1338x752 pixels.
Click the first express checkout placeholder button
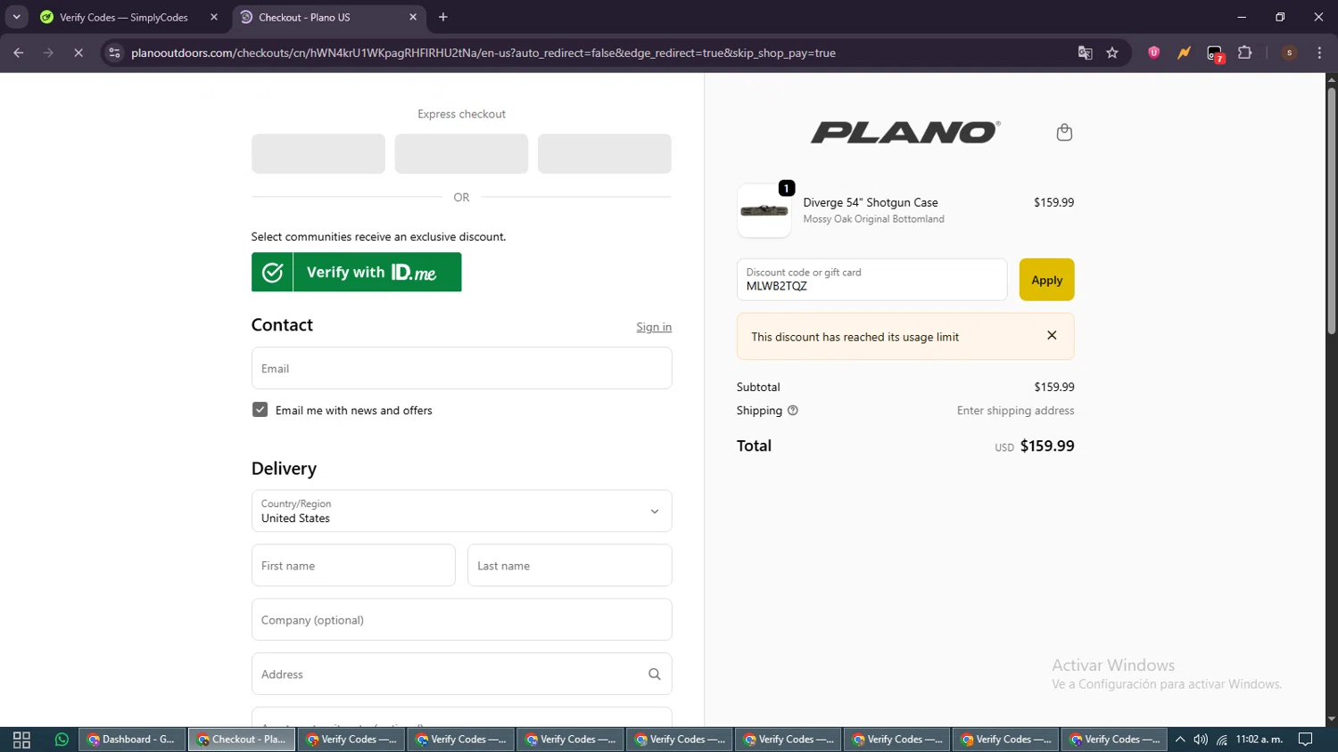(318, 154)
